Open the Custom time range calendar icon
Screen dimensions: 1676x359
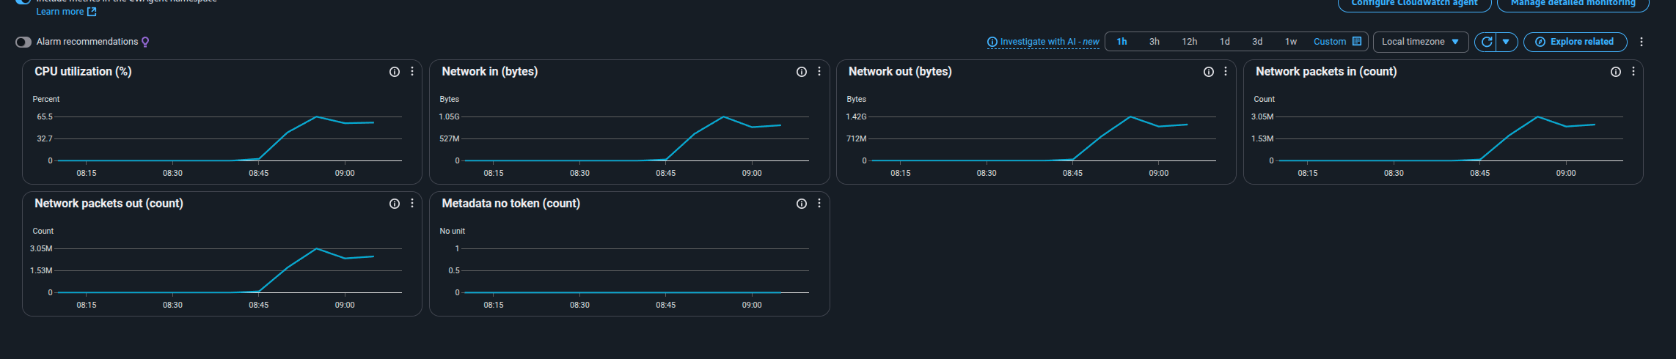click(1357, 42)
